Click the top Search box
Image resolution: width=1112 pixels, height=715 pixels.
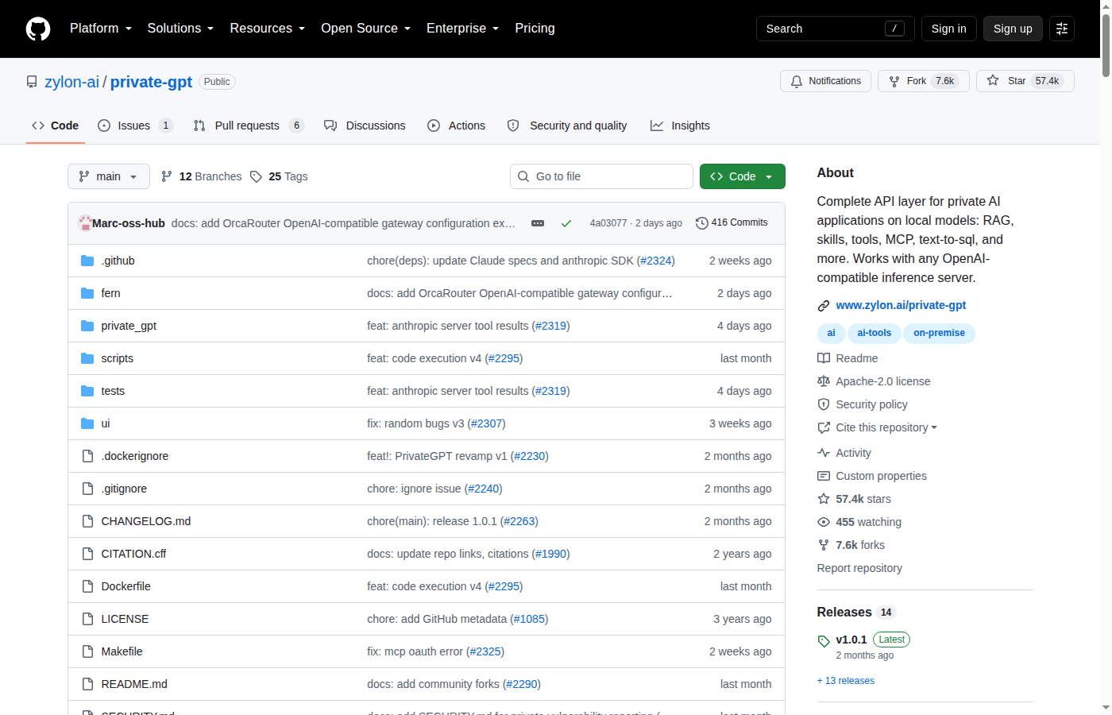click(836, 29)
